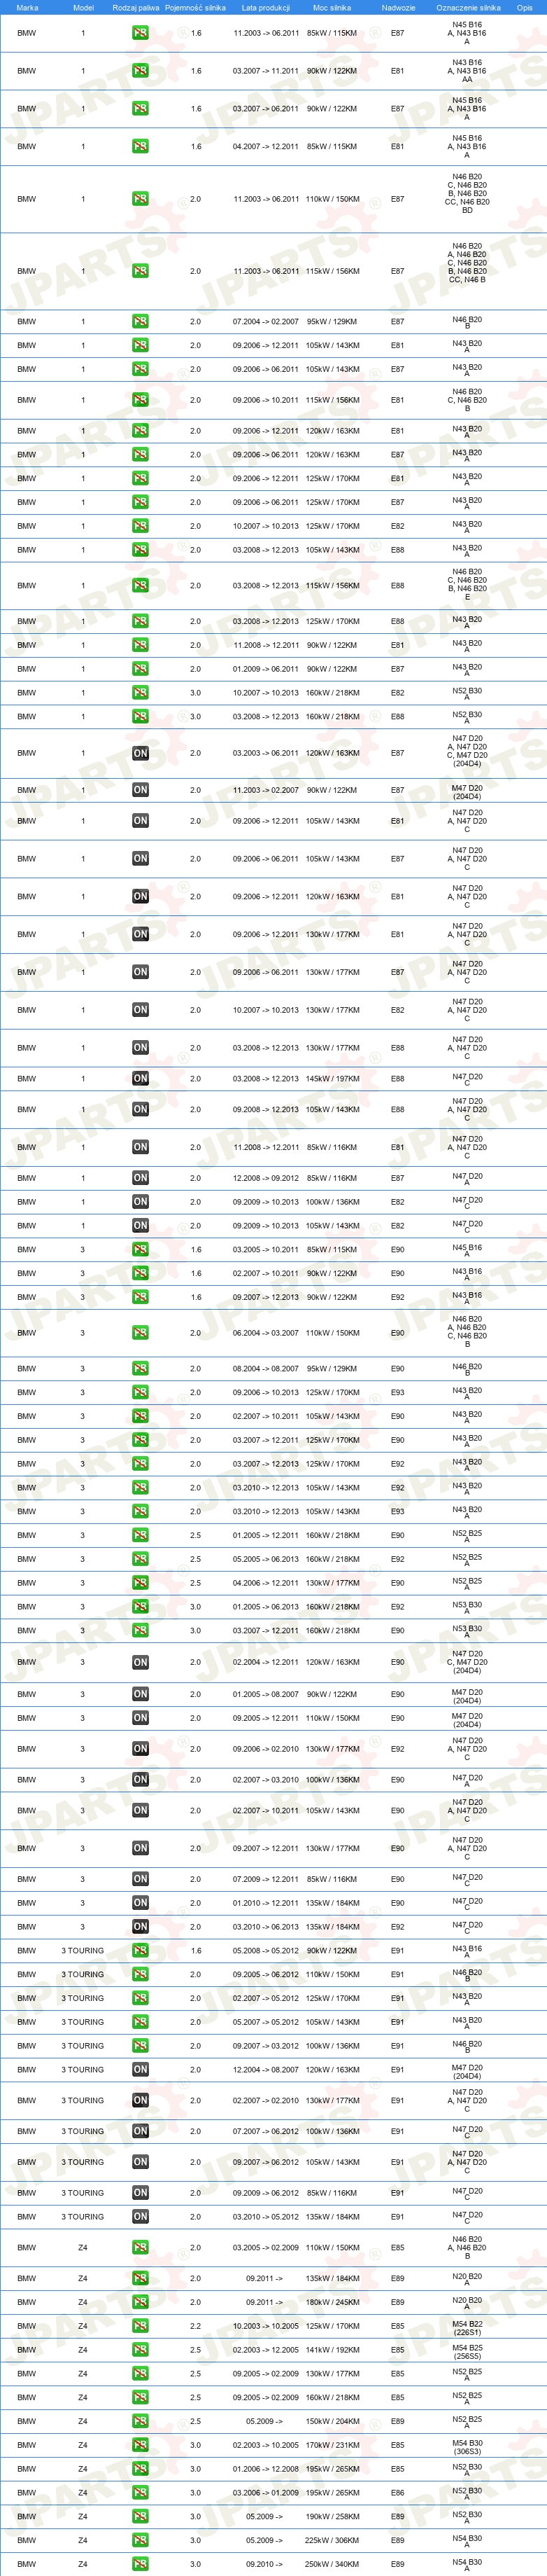Click petrol icon in E90 2.5 130kW / 177KM row

[x=140, y=1582]
